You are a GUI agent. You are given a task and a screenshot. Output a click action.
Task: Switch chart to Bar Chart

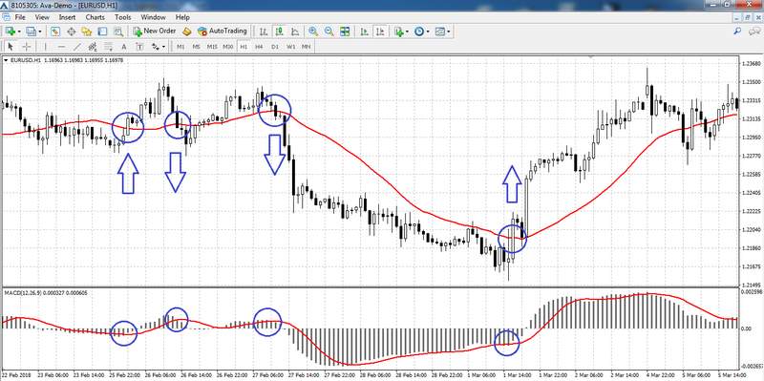264,32
